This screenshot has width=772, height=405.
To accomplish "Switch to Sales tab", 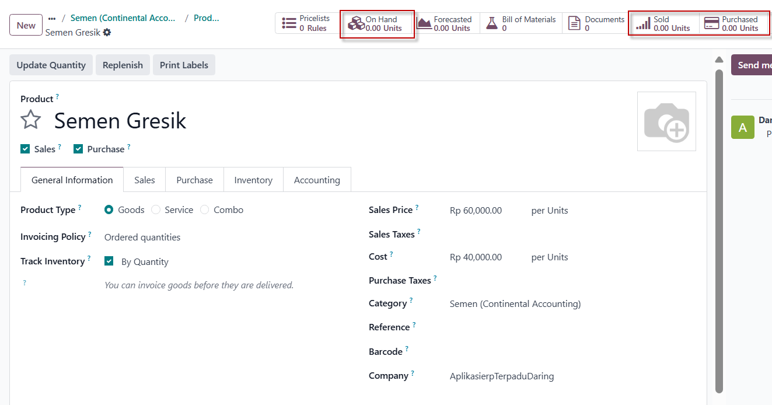I will point(145,180).
